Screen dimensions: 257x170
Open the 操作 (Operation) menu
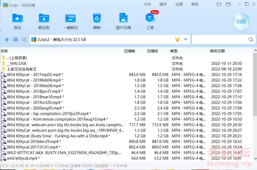coord(163,5)
